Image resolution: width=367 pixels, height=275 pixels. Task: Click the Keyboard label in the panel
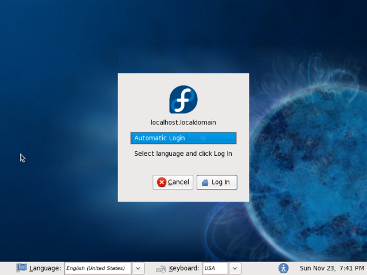pyautogui.click(x=185, y=268)
